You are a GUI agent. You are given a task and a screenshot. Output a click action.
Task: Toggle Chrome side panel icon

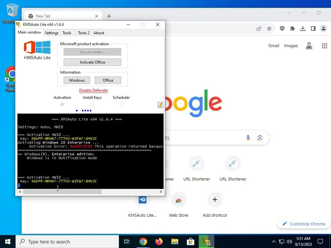tap(313, 28)
